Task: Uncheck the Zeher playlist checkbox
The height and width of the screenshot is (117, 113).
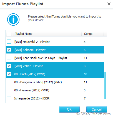Action: (x=9, y=66)
